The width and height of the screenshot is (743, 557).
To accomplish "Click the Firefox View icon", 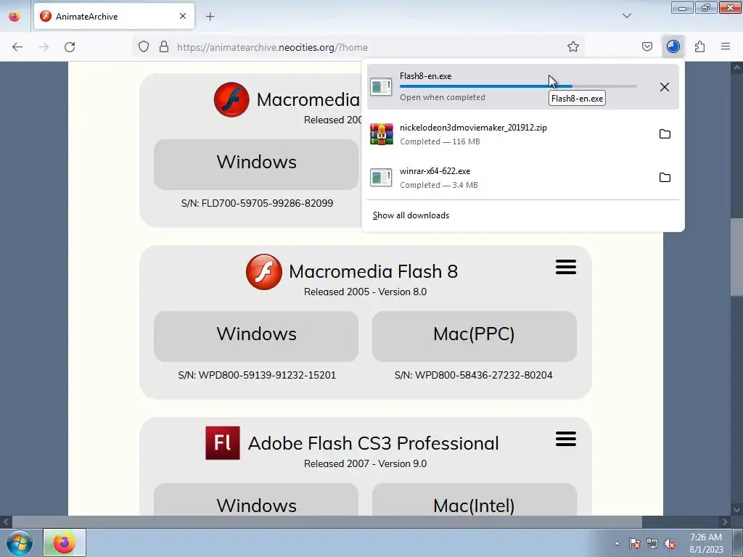I will click(15, 16).
